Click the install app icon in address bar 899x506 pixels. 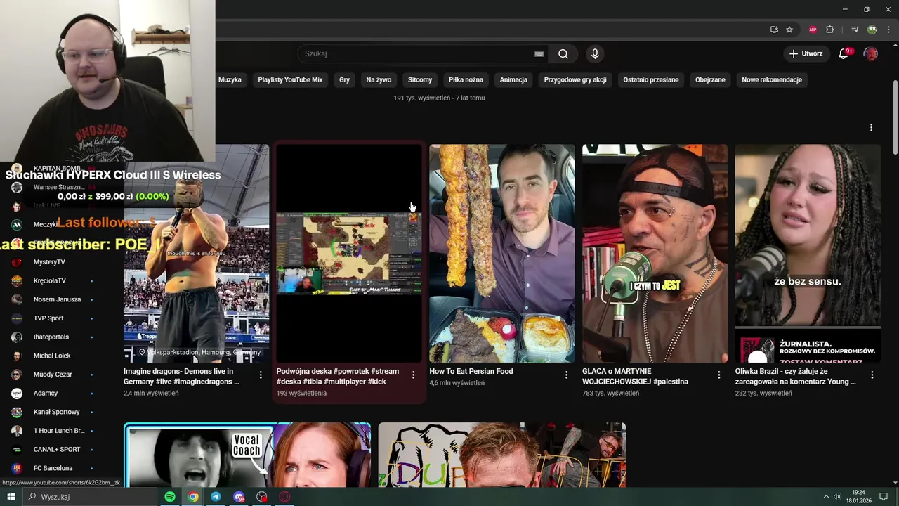(x=774, y=30)
